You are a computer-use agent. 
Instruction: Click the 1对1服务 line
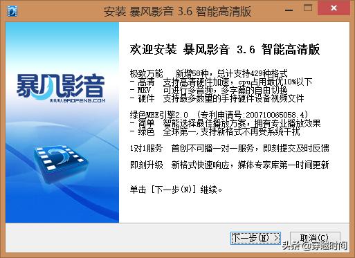tap(230, 148)
